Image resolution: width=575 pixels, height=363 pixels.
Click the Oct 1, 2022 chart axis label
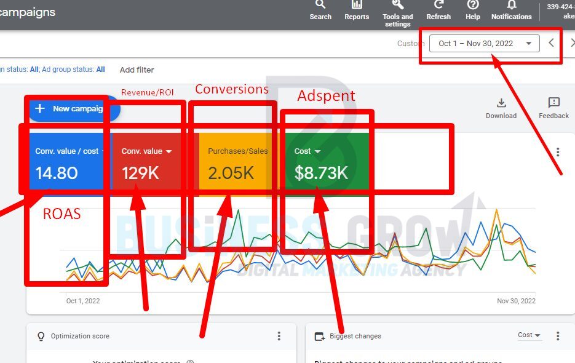point(83,301)
